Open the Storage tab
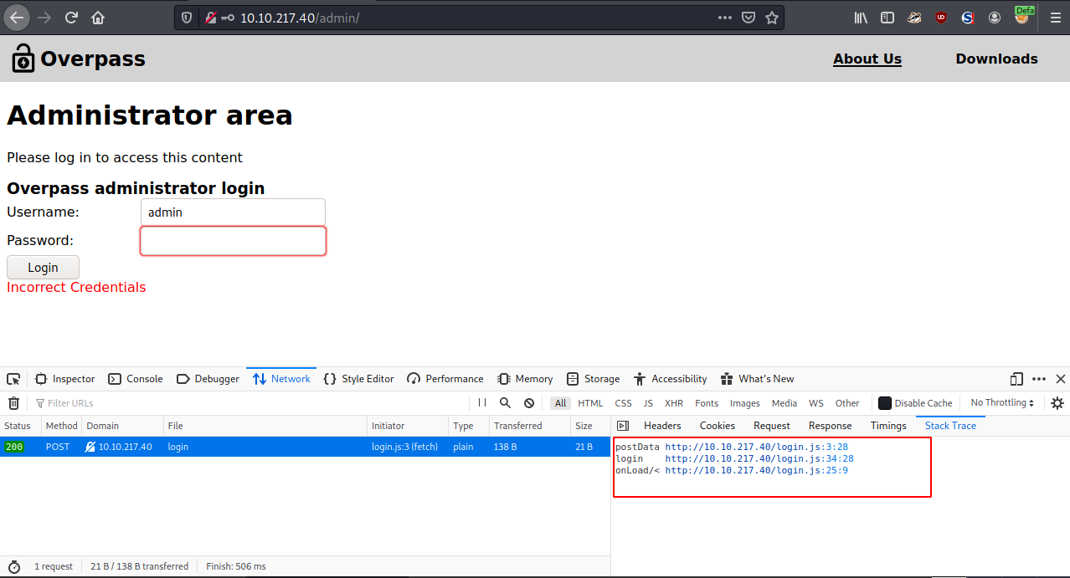Screen dimensions: 1070x578 (593, 379)
